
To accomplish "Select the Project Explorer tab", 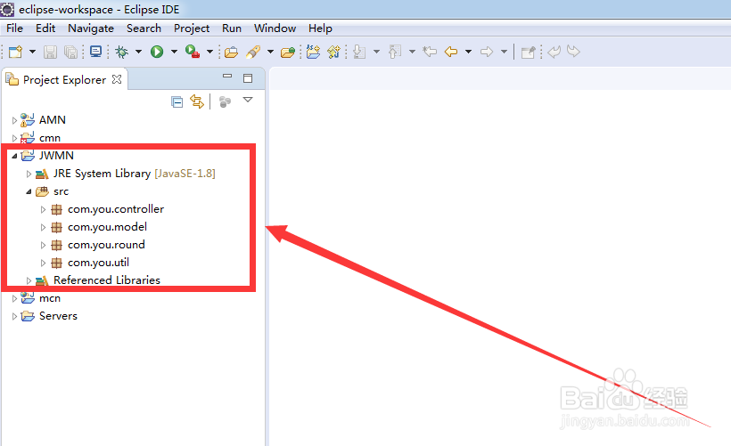I will coord(64,79).
